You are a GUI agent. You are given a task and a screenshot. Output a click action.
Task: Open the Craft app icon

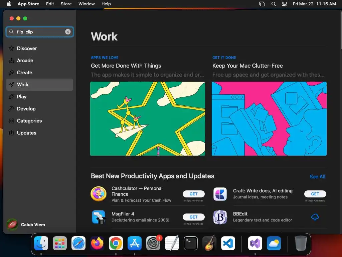click(x=220, y=194)
